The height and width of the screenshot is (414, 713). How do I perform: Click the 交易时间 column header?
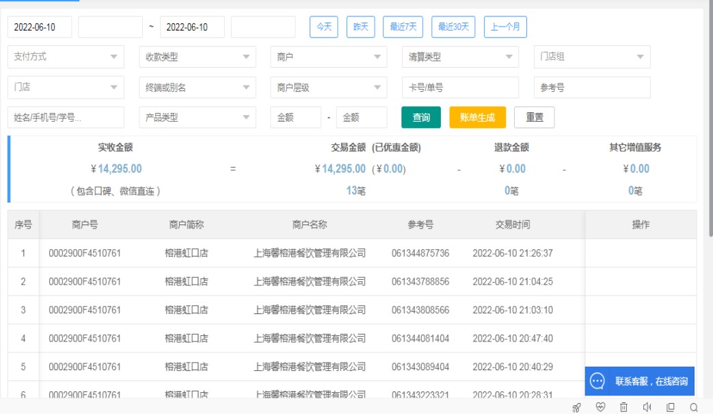512,224
